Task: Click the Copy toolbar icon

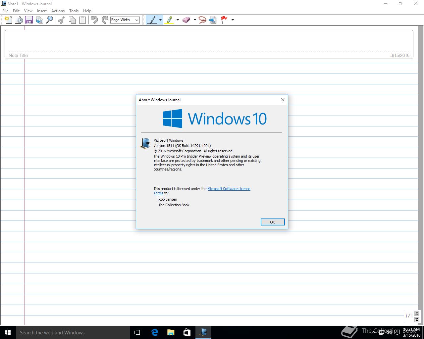Action: [72, 20]
